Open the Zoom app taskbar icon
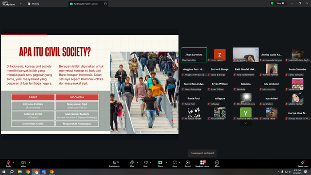311x175 pixels. pos(44,172)
